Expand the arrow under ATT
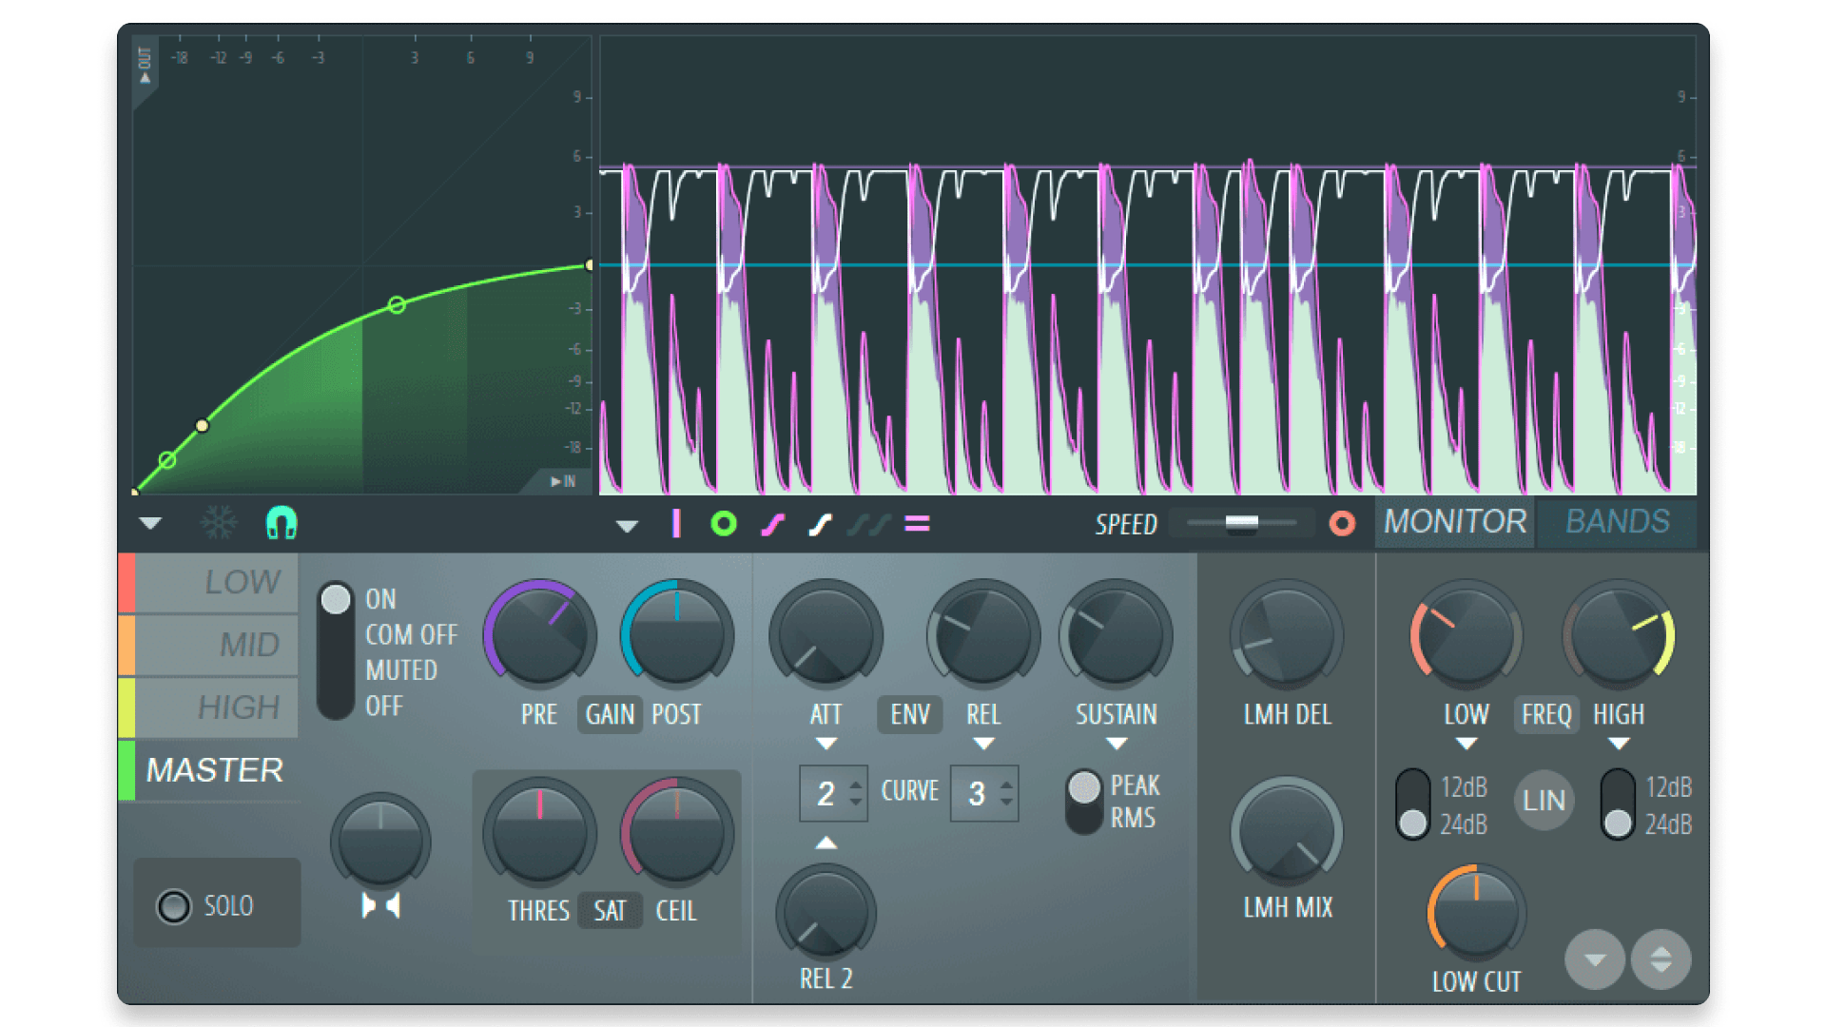 826,744
